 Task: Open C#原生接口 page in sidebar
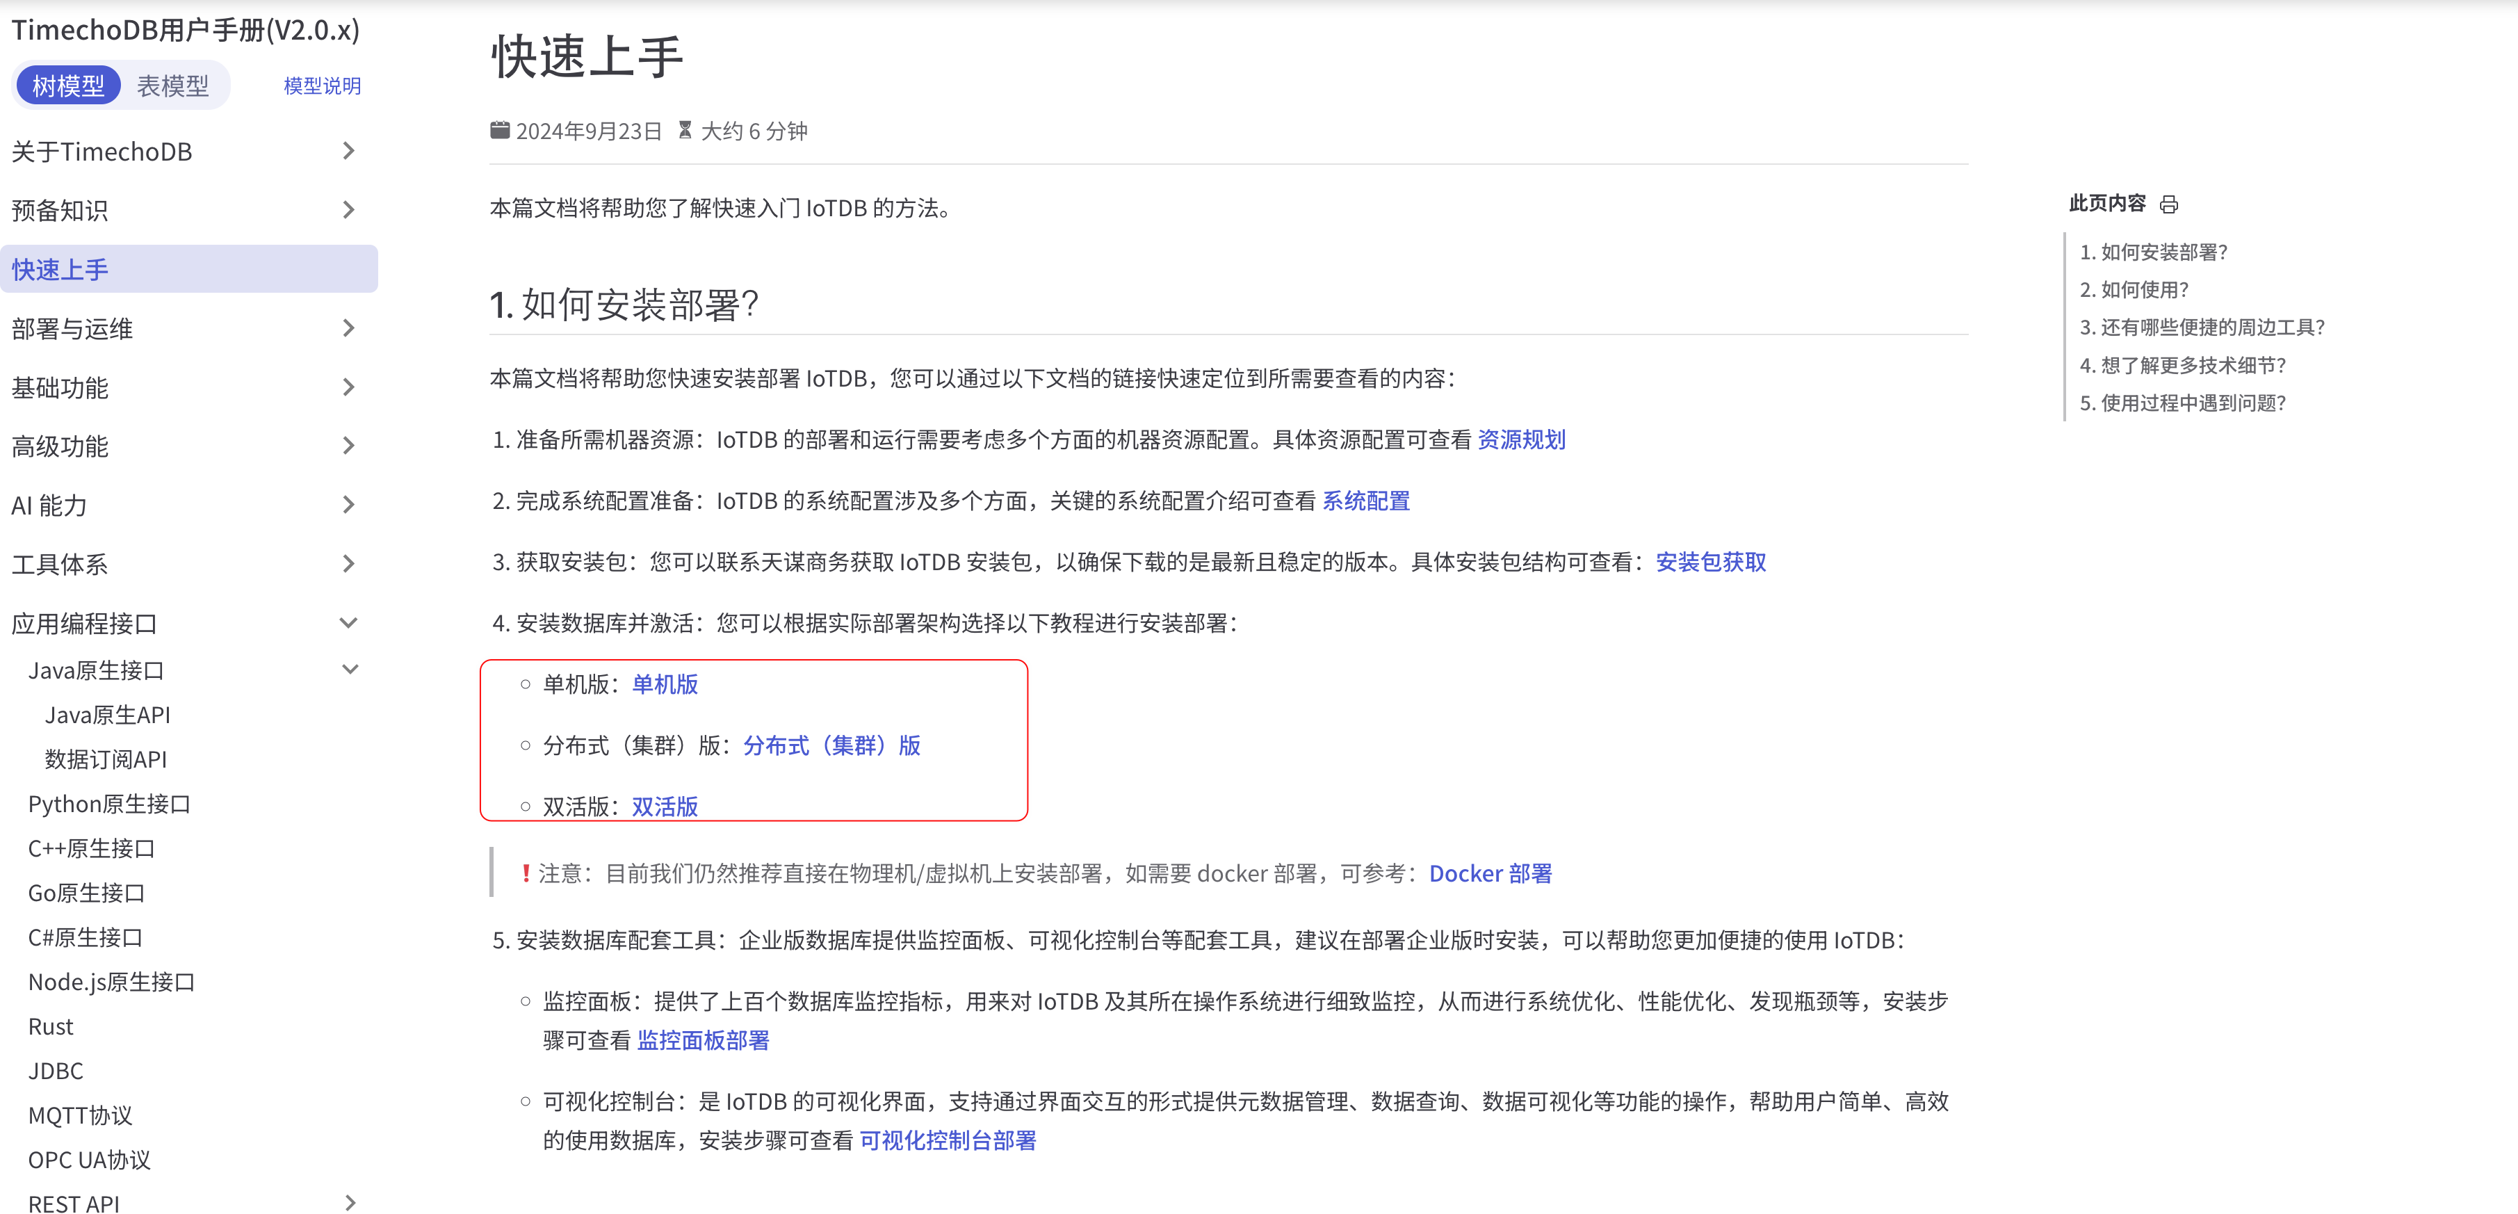pyautogui.click(x=85, y=937)
